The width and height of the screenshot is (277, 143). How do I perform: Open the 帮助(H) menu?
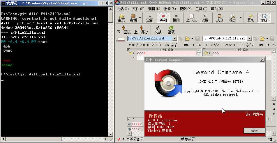(217, 9)
